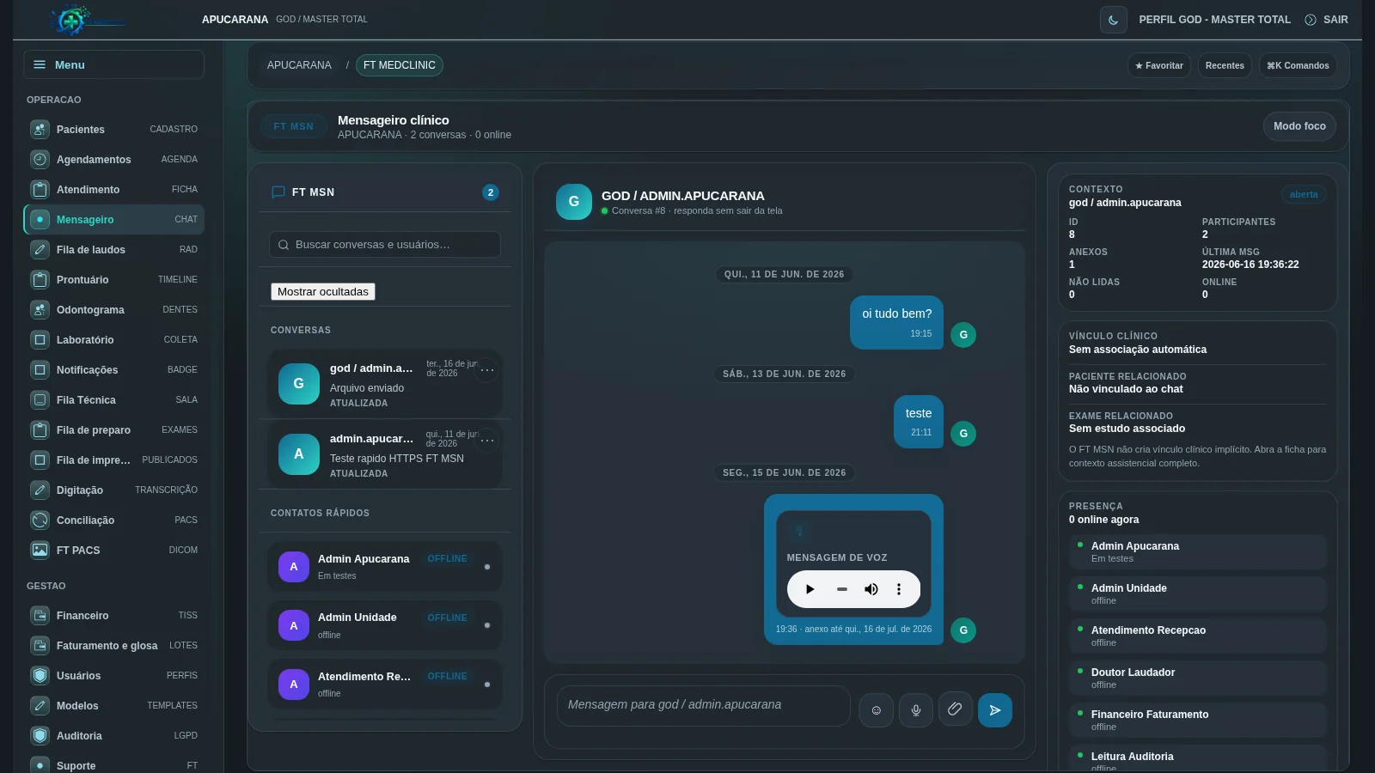Open the emoji picker
1375x773 pixels.
[x=877, y=710]
